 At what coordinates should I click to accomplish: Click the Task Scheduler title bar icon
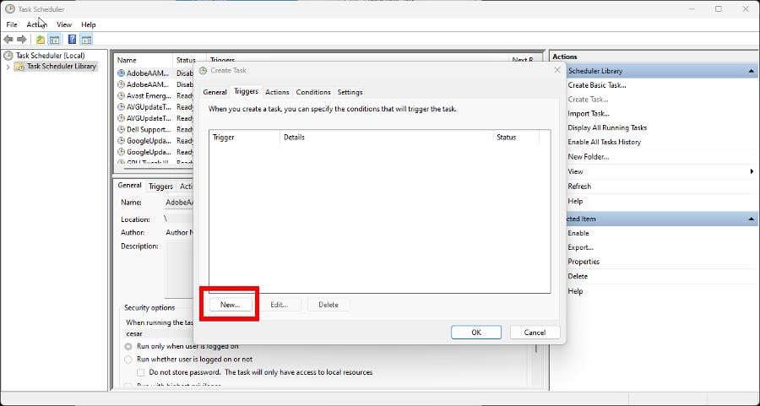(9, 8)
